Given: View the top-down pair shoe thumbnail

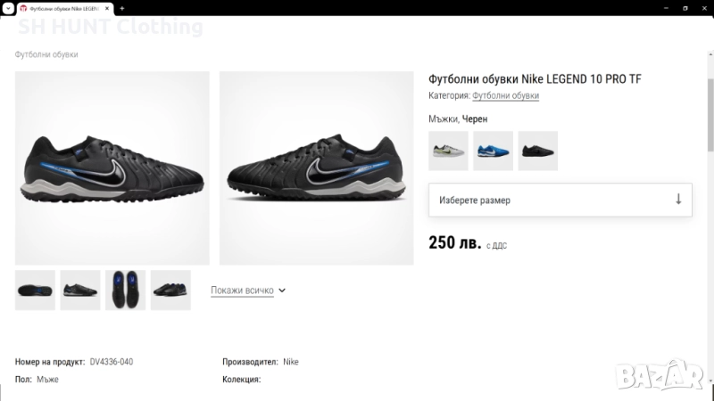Looking at the screenshot, I should (x=125, y=290).
